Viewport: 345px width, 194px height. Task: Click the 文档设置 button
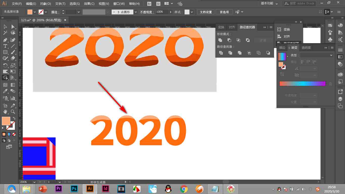[x=206, y=12]
